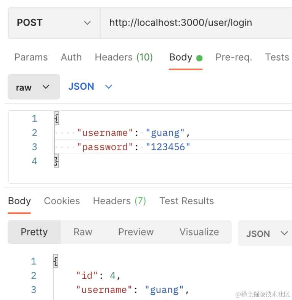Open the Visualize response view
The height and width of the screenshot is (300, 292).
[x=199, y=232]
